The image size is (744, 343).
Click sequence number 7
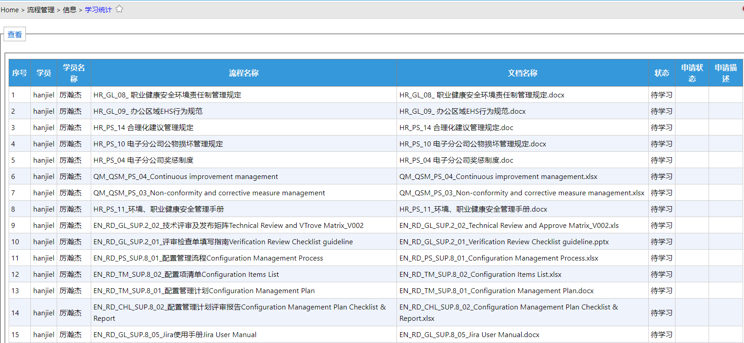13,193
